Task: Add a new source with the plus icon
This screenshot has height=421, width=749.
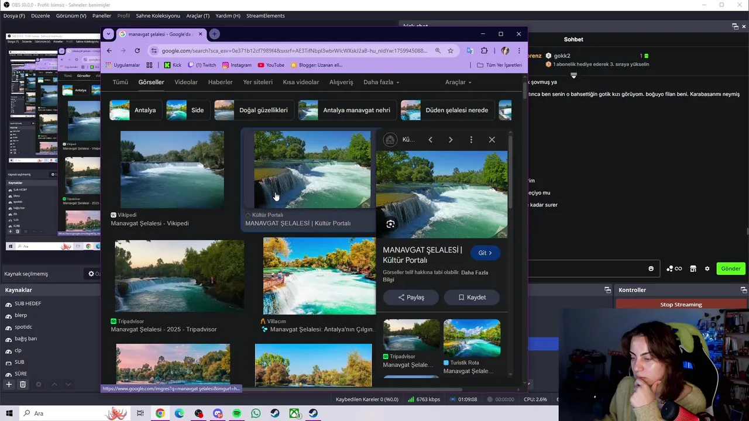Action: point(9,384)
